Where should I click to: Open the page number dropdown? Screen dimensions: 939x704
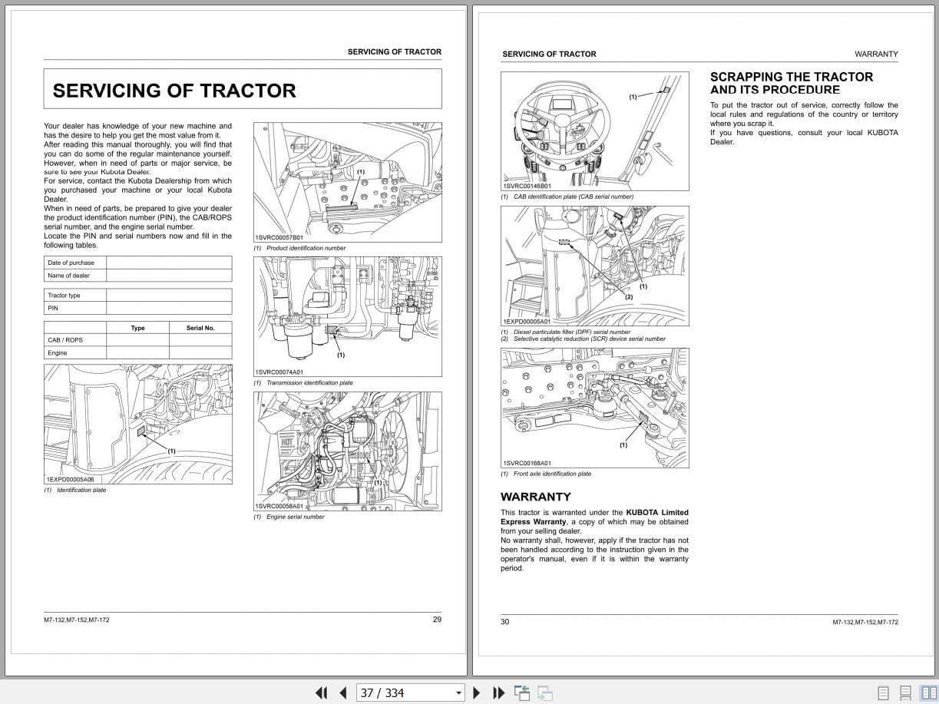[x=458, y=692]
